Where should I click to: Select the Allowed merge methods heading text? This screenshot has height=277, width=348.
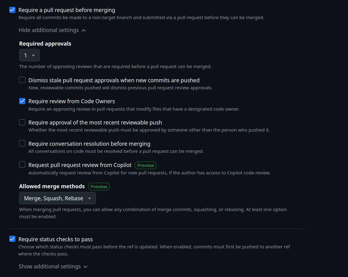[x=52, y=186]
